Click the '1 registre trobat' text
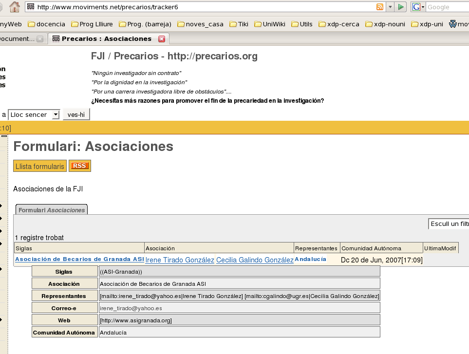Image resolution: width=469 pixels, height=354 pixels. (x=39, y=238)
